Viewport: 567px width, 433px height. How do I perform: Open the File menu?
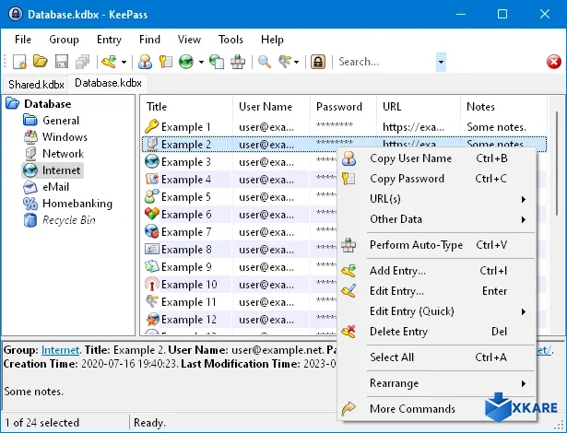[x=23, y=39]
